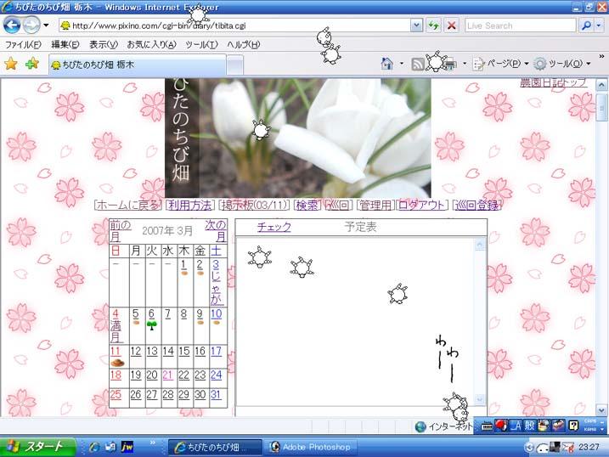Click the magnifier search button
The height and width of the screenshot is (457, 609).
point(586,26)
